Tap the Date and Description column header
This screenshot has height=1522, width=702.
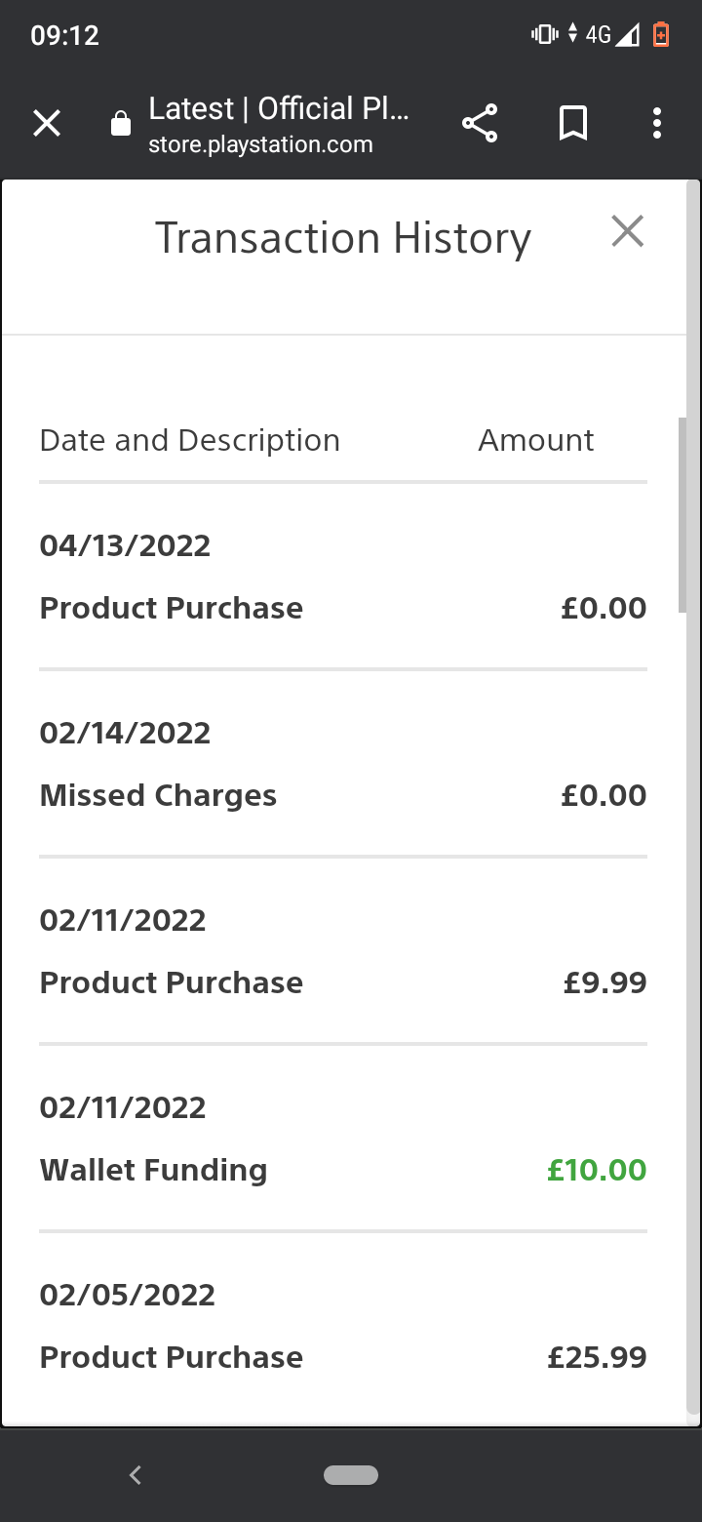[x=189, y=440]
